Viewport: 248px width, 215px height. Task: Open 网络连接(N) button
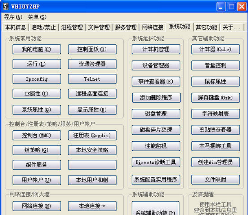37,206
